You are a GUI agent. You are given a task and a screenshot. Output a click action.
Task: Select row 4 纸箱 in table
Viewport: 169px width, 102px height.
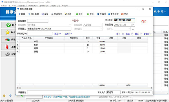click(82, 52)
